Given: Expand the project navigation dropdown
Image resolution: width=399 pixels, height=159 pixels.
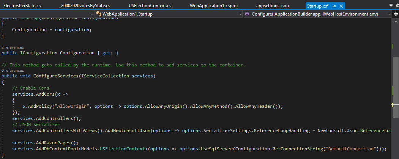Looking at the screenshot, I should [x=91, y=14].
